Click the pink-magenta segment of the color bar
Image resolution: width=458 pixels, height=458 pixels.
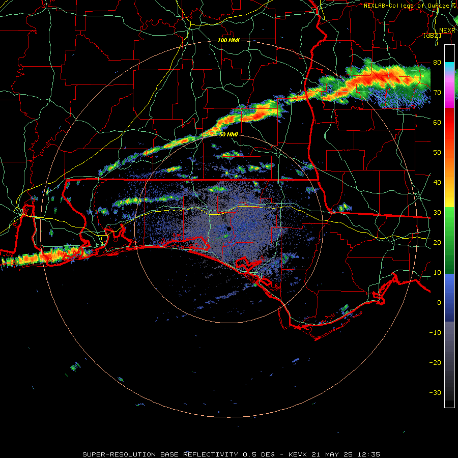click(x=449, y=90)
